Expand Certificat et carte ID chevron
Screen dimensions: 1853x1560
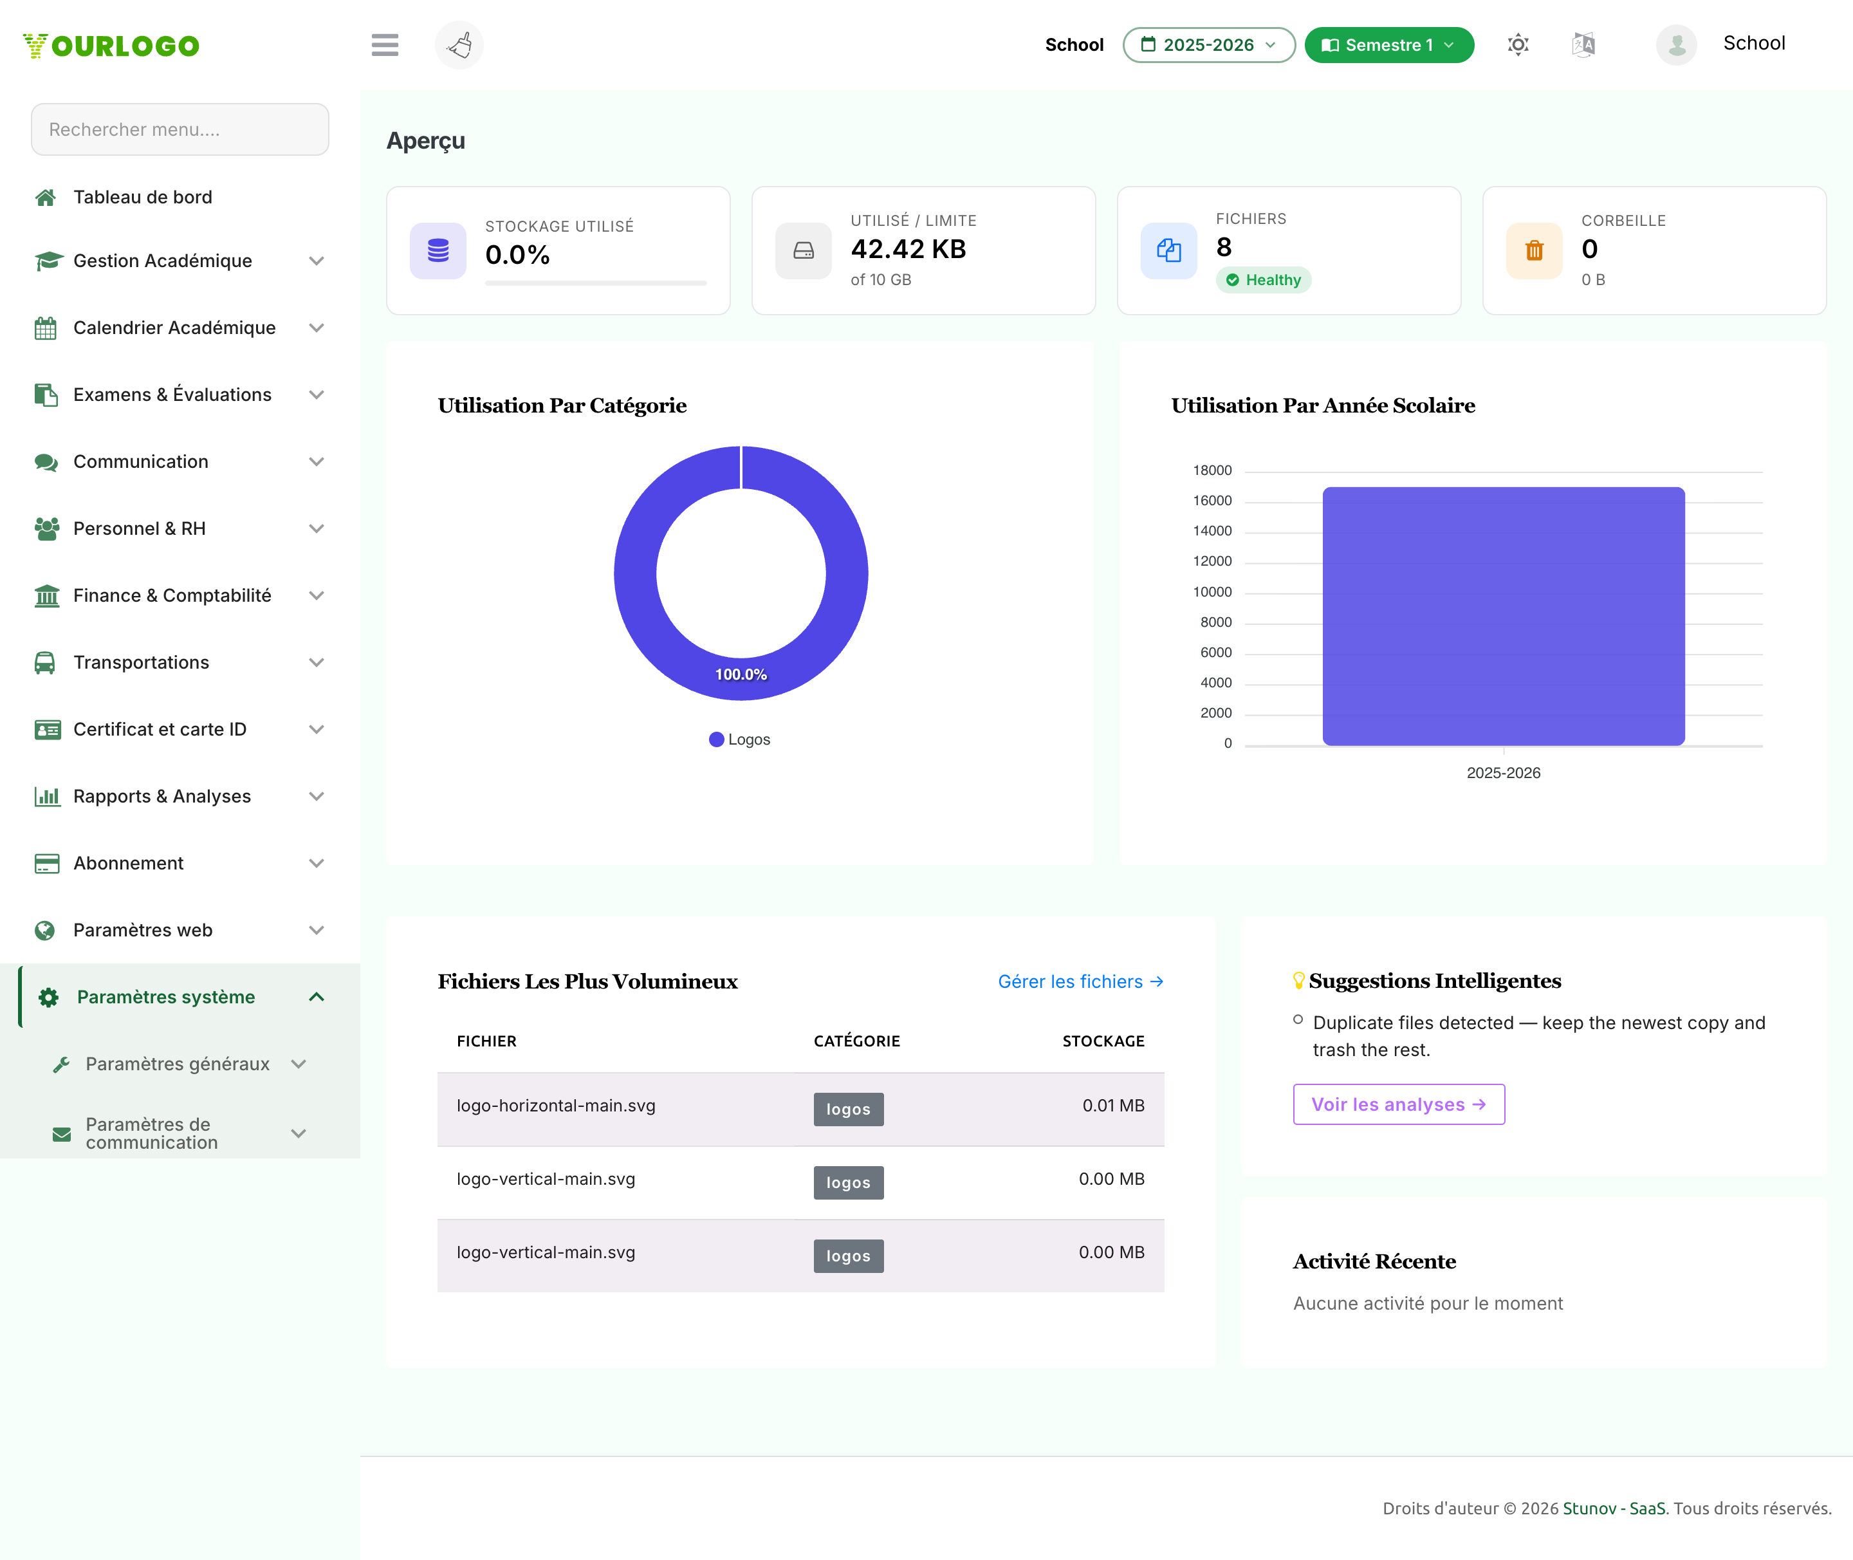(317, 730)
